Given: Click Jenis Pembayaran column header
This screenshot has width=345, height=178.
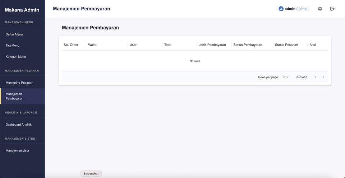Looking at the screenshot, I should point(212,45).
